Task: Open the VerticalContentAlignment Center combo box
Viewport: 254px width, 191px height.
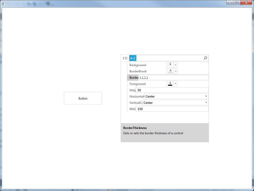Action: 175,103
